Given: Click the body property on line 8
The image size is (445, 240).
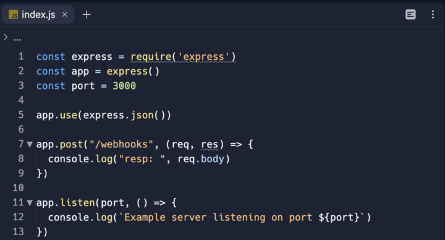Looking at the screenshot, I should 212,159.
